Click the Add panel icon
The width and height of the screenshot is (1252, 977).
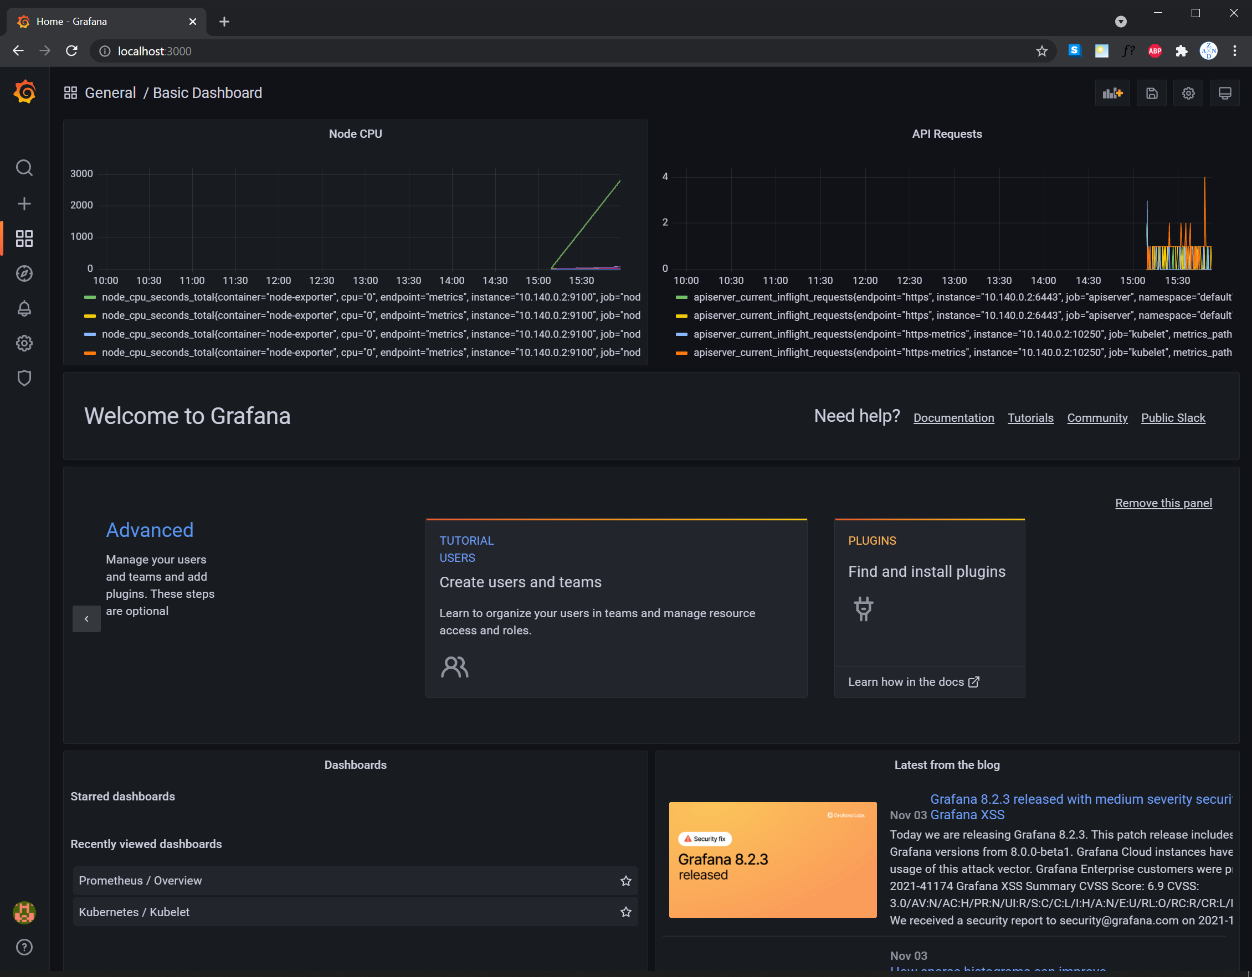1112,94
